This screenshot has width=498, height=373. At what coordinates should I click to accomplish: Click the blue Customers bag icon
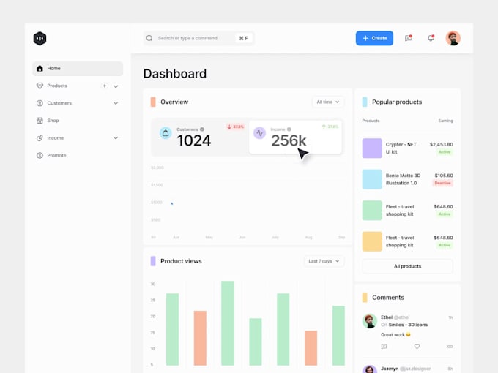click(x=166, y=133)
